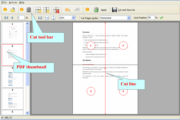Click thumbnail scrollbar up arrow
This screenshot has height=120, width=180.
tap(27, 24)
